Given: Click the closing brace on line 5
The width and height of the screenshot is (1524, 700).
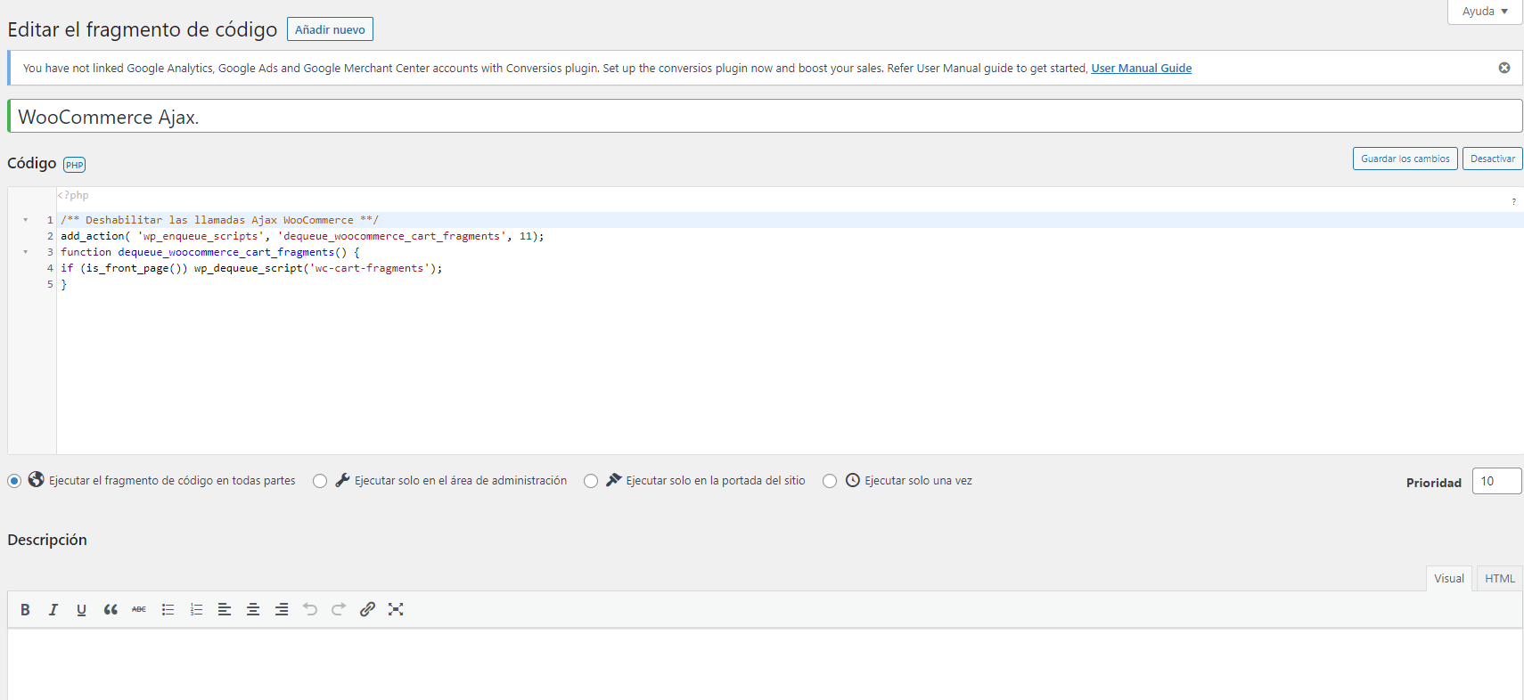Looking at the screenshot, I should (64, 284).
